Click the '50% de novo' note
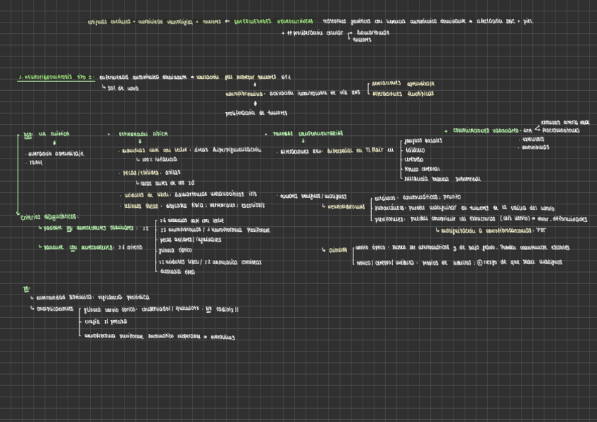The width and height of the screenshot is (597, 422). click(x=123, y=88)
